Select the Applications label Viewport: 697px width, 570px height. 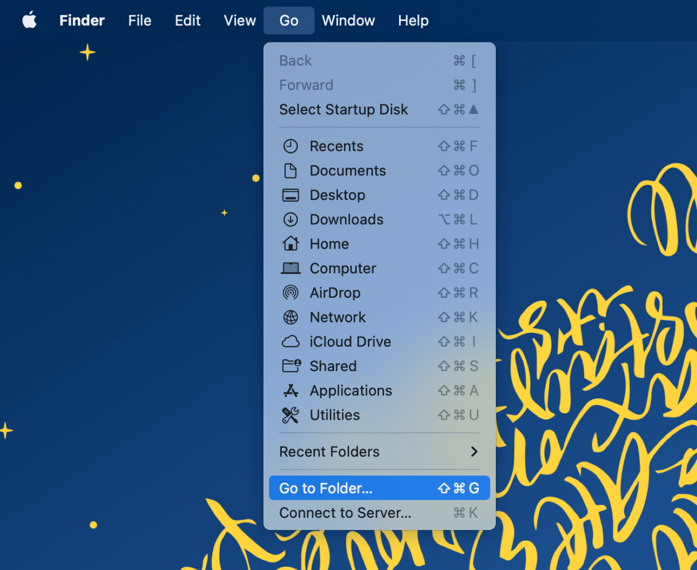[x=351, y=391]
